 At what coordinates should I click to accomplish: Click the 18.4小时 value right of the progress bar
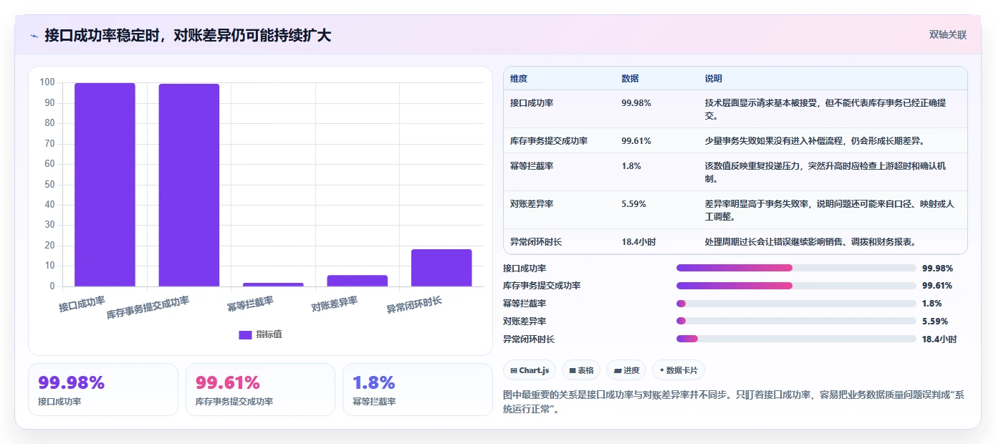939,339
